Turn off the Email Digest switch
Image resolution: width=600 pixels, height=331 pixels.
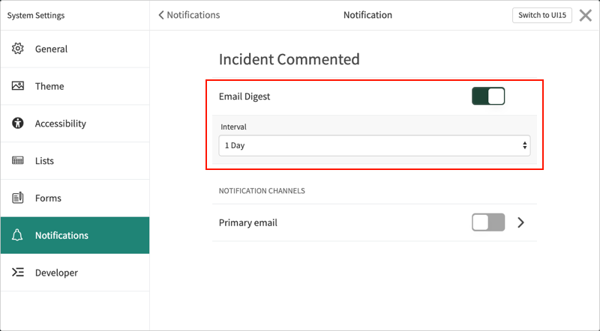(488, 97)
